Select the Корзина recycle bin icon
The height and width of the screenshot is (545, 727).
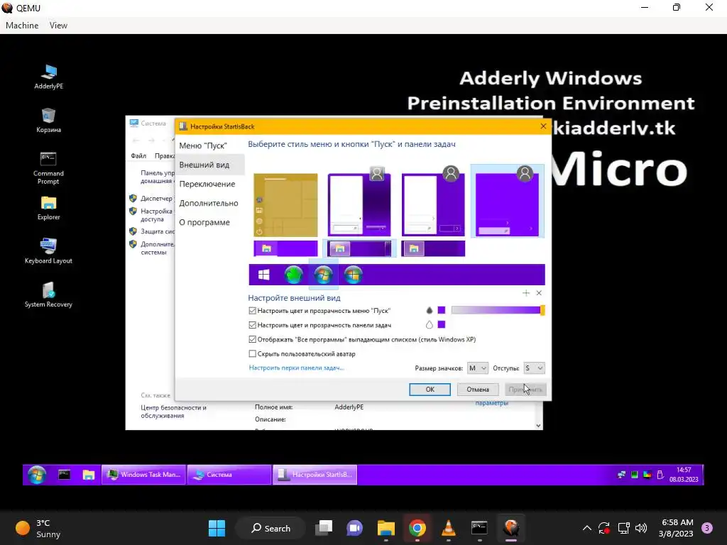pyautogui.click(x=49, y=121)
